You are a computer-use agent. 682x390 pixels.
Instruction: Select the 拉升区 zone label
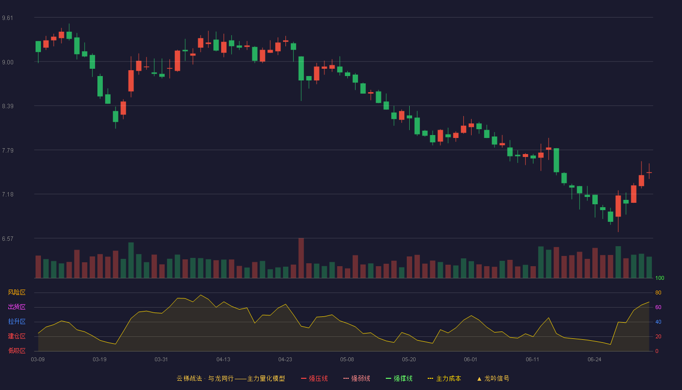17,322
